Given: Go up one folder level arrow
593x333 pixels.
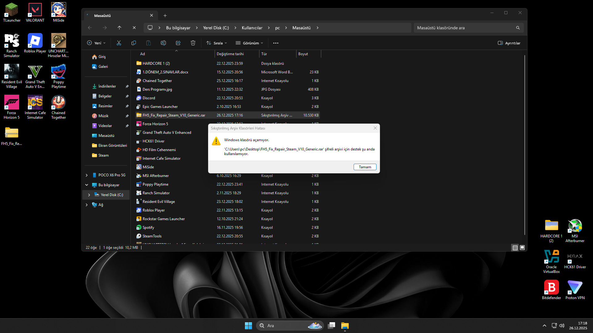Looking at the screenshot, I should [120, 28].
